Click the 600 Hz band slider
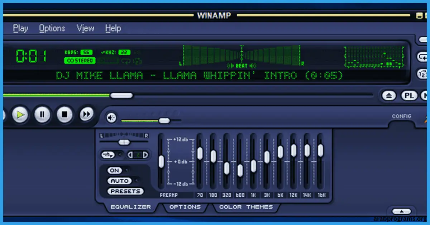This screenshot has width=430, height=225. pyautogui.click(x=240, y=170)
